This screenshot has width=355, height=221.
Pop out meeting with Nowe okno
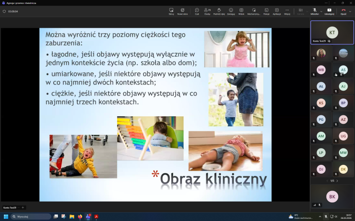coord(182,11)
